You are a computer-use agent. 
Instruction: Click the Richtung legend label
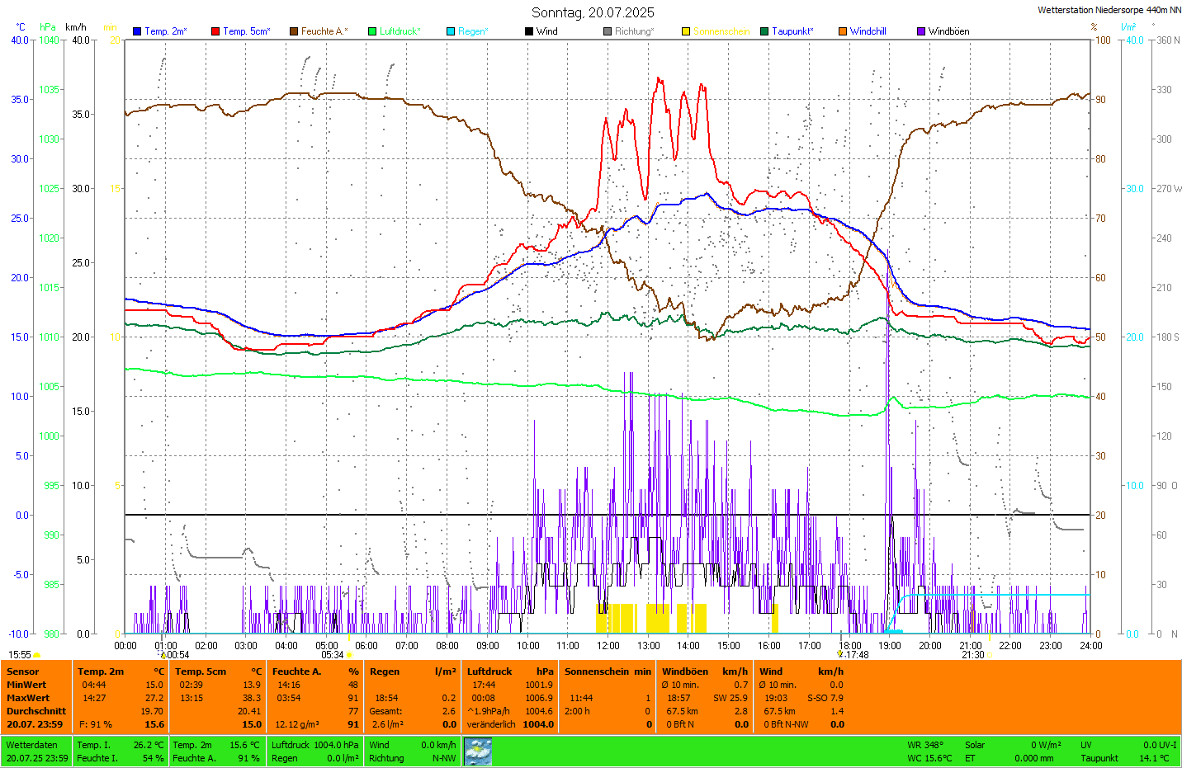634,31
